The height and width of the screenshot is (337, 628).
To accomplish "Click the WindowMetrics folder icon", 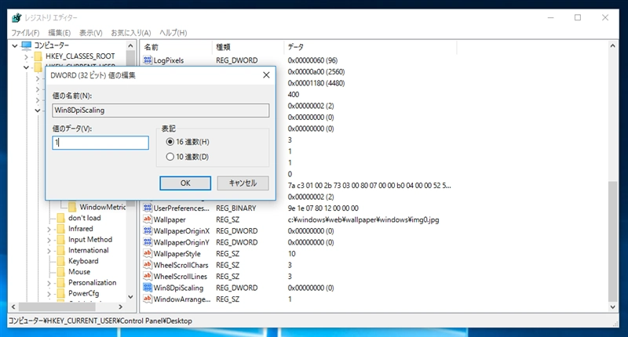I will pos(72,207).
